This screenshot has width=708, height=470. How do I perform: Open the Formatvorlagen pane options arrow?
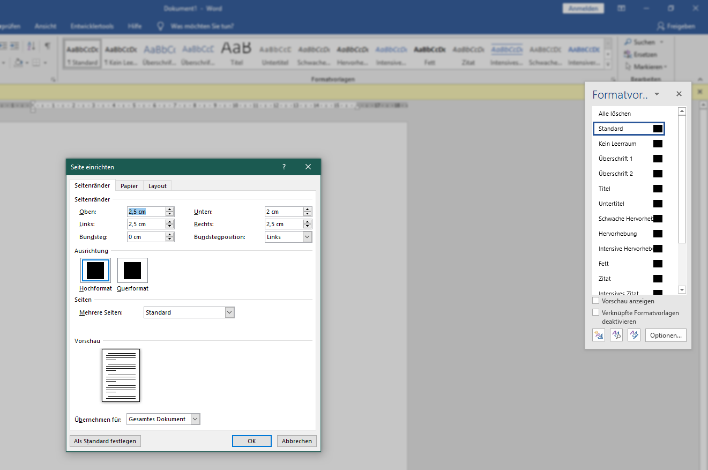(657, 94)
